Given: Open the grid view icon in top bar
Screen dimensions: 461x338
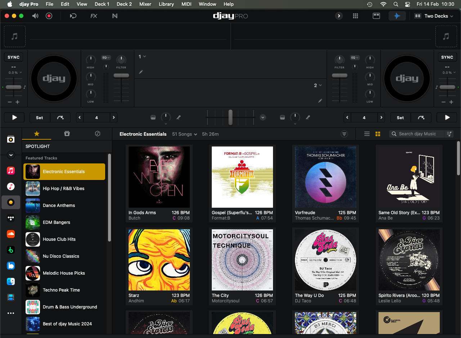Looking at the screenshot, I should coord(355,16).
